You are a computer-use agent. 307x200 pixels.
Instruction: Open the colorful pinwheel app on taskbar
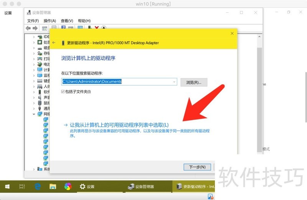(x=68, y=187)
